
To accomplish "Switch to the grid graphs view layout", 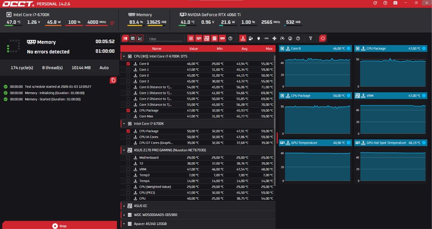I will (133, 38).
